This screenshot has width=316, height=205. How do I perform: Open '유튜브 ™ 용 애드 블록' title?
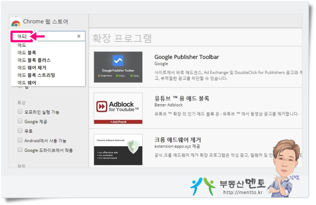click(182, 98)
